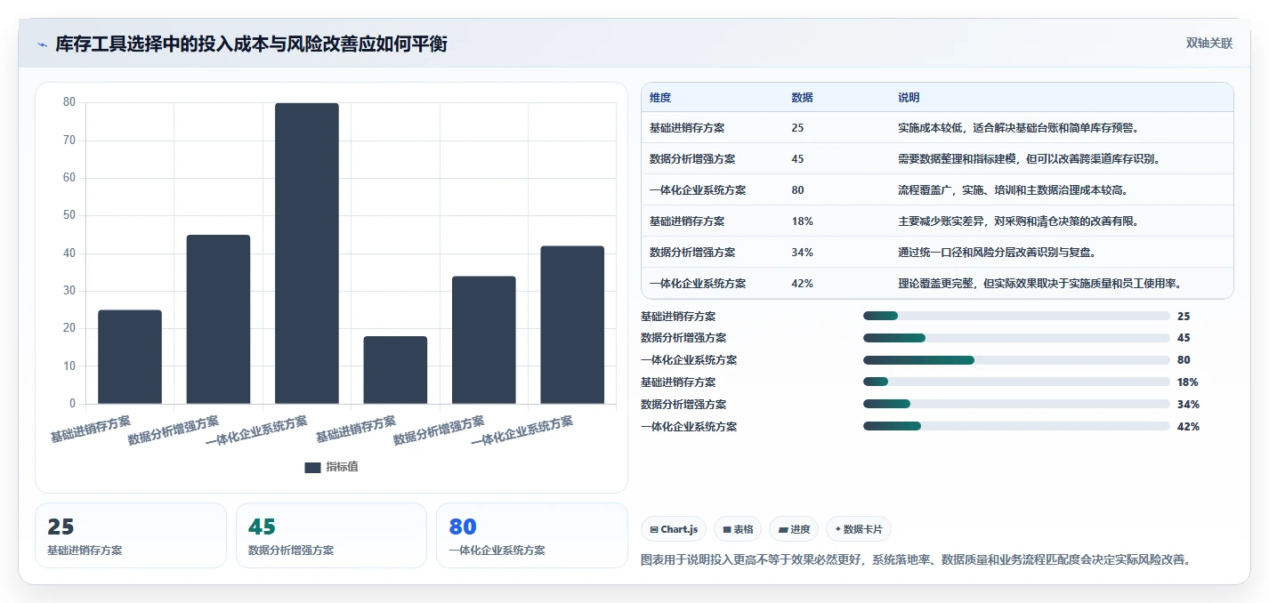This screenshot has width=1269, height=603.
Task: Click the chart bar valued 42
Action: (x=572, y=325)
